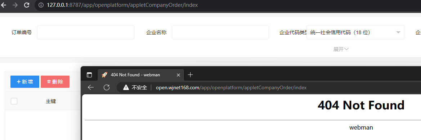Click the 订单编号 input field
The height and width of the screenshot is (140, 421).
point(86,32)
